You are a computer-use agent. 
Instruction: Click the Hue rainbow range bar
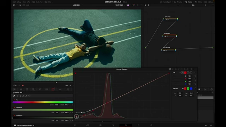click(43, 102)
